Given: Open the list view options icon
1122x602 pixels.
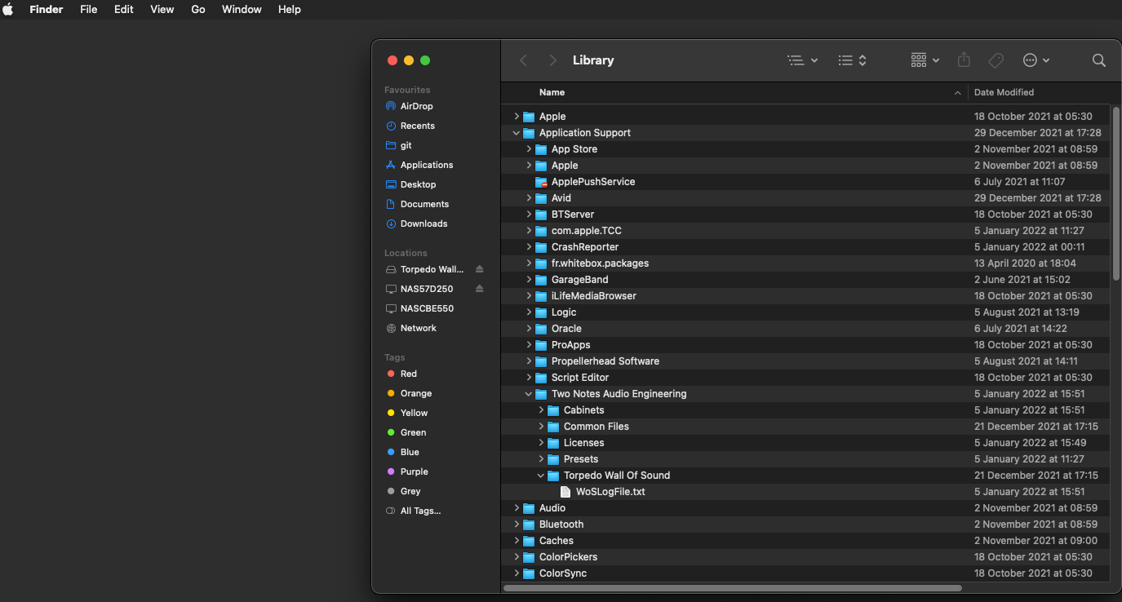Looking at the screenshot, I should click(802, 60).
